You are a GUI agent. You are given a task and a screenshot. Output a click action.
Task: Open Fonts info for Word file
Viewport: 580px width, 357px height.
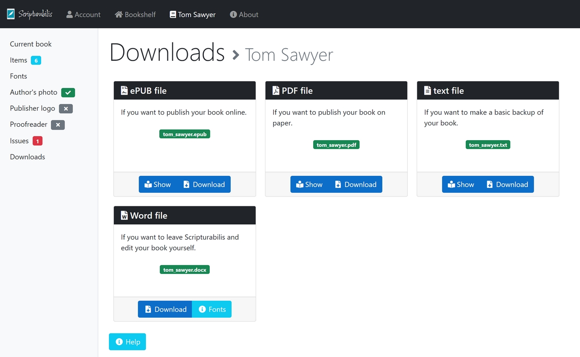coord(212,309)
